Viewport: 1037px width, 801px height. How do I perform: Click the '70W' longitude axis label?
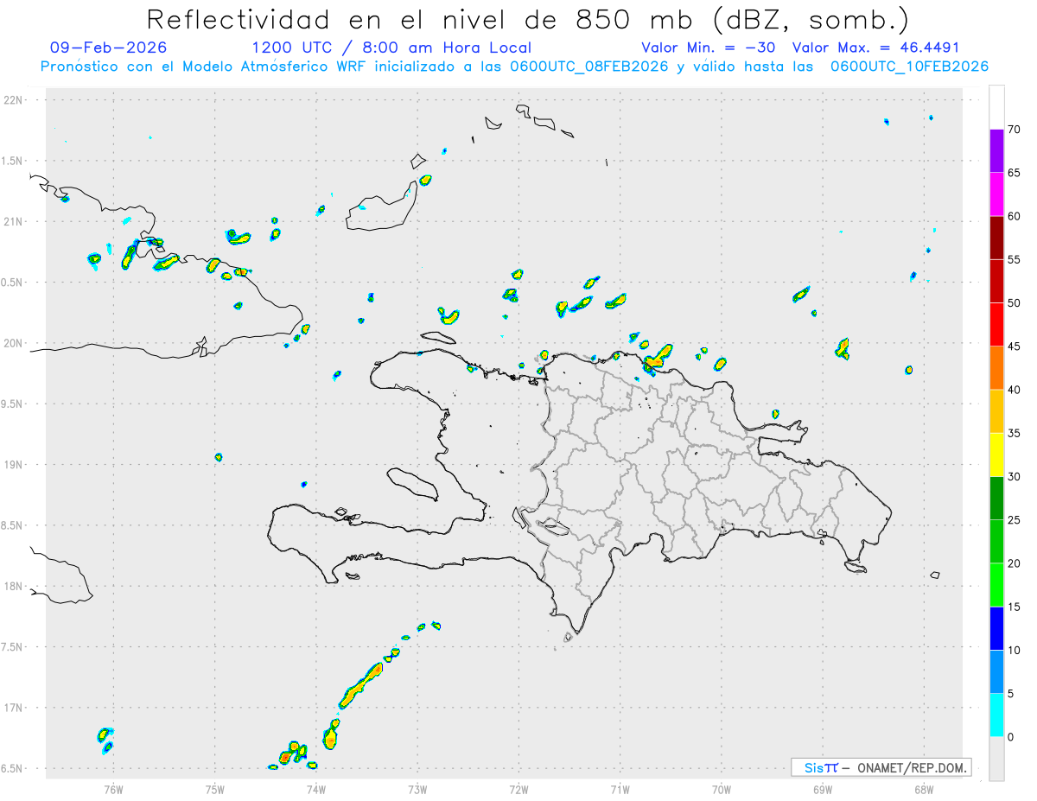coord(722,789)
